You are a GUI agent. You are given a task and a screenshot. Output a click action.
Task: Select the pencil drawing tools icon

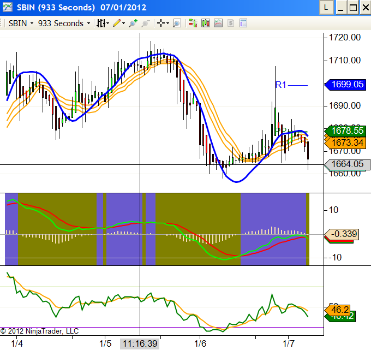coord(117,23)
